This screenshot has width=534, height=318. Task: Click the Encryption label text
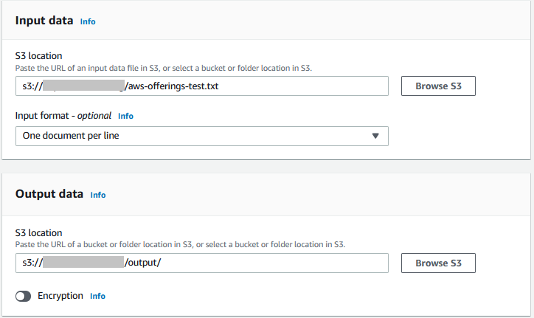pyautogui.click(x=60, y=296)
